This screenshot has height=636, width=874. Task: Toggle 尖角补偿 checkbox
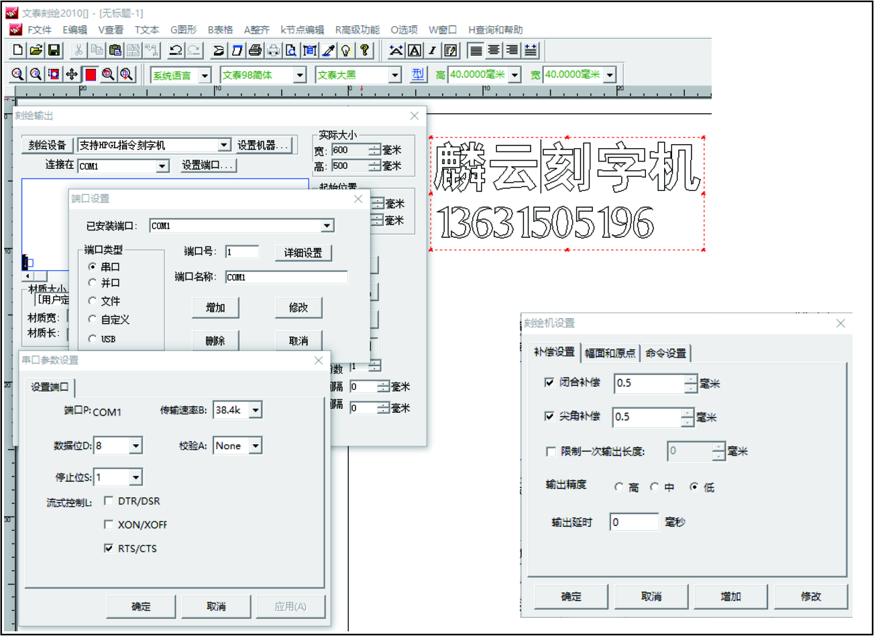[x=549, y=416]
